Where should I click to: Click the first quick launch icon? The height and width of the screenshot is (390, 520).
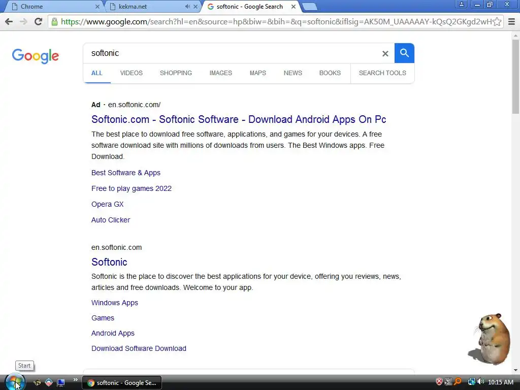pos(37,383)
